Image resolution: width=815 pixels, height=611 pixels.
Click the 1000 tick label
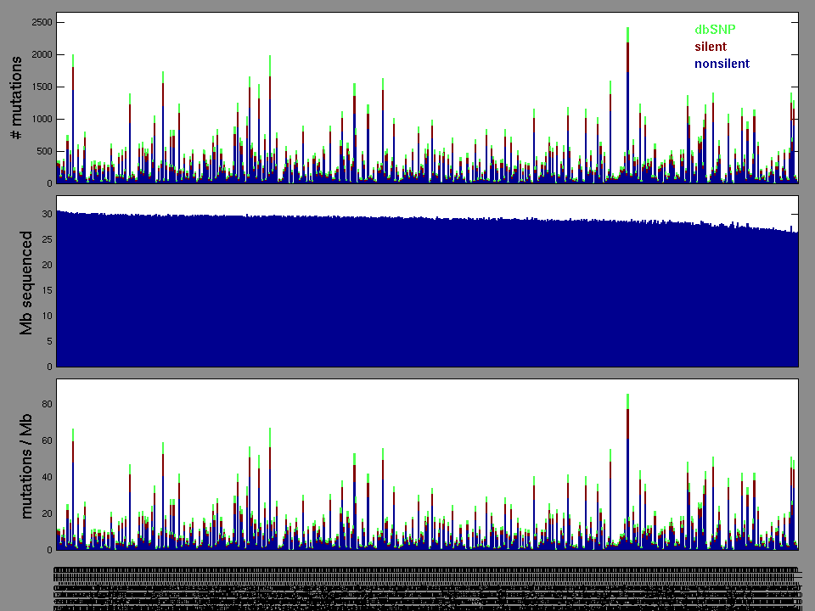pos(40,119)
